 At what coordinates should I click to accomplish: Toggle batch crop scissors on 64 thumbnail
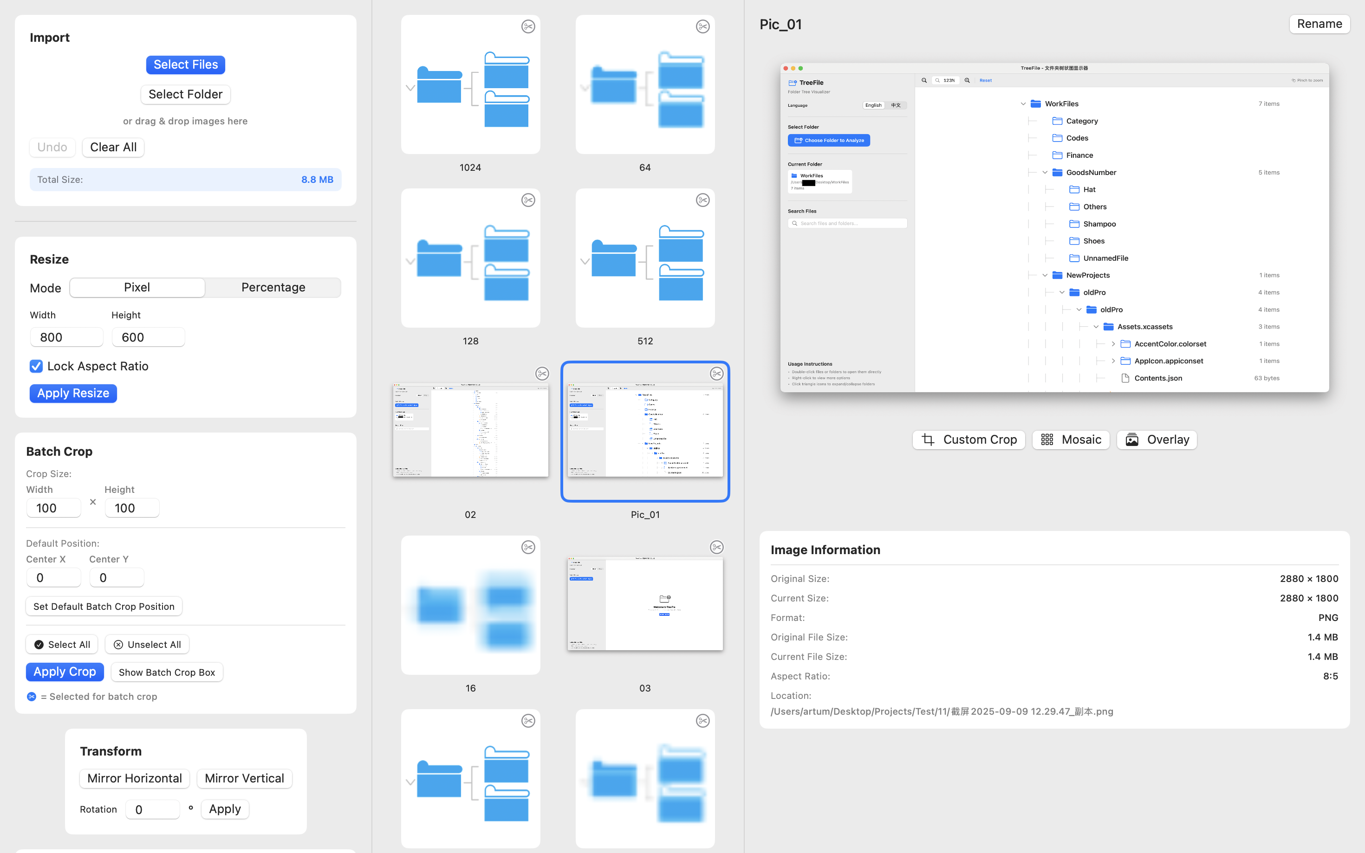(702, 26)
